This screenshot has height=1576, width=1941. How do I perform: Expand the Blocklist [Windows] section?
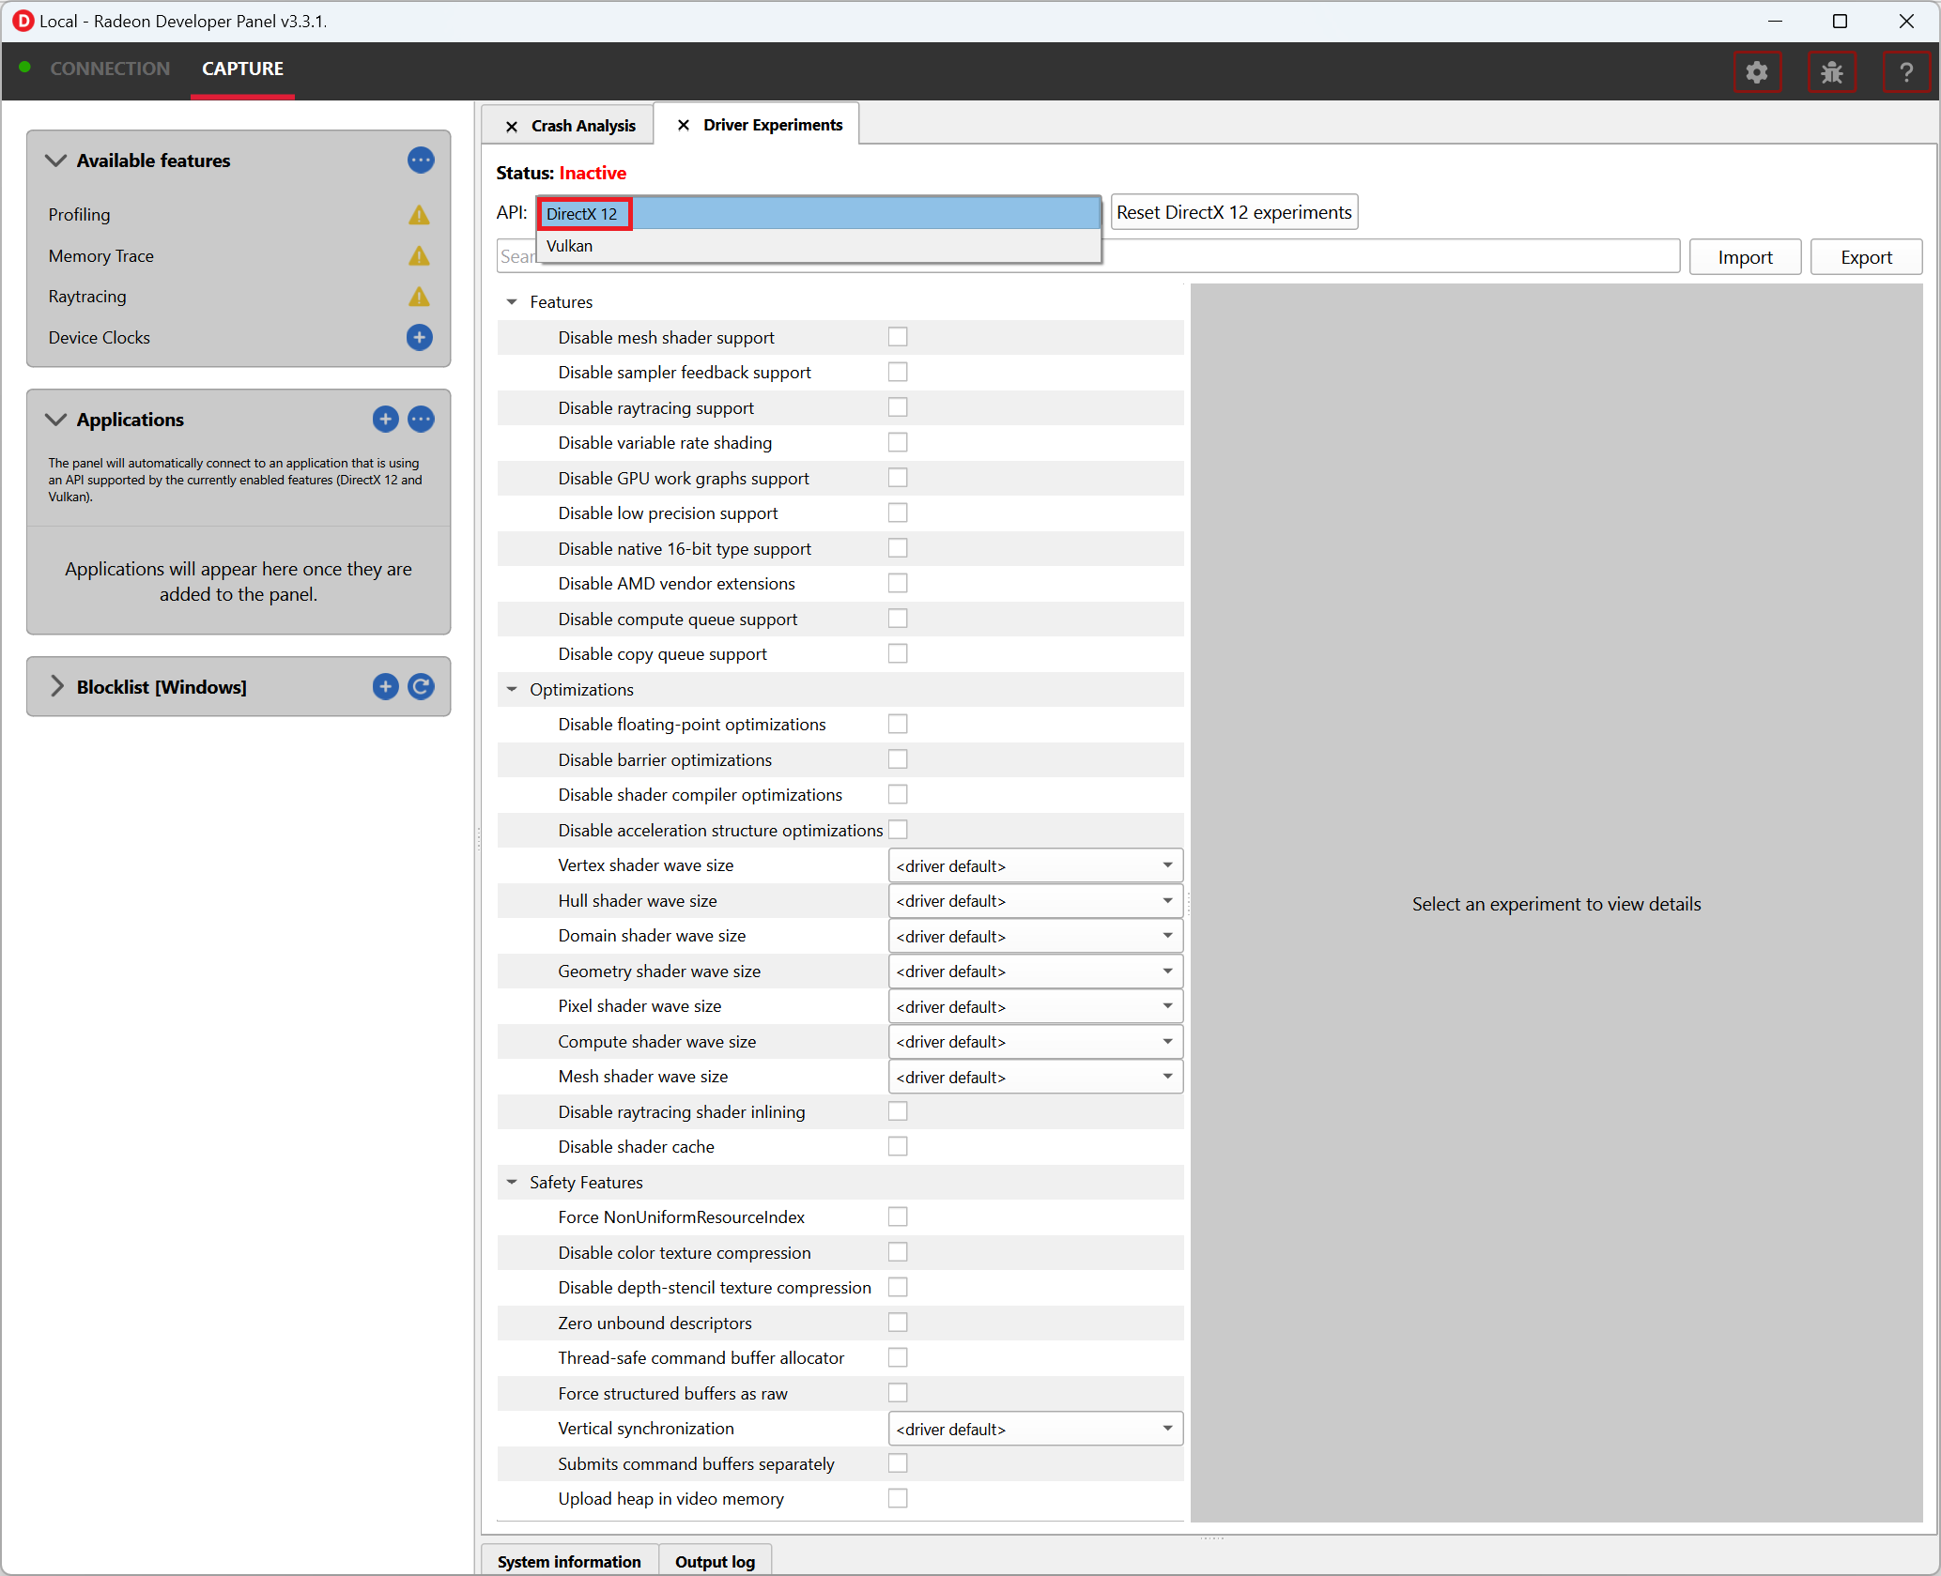tap(57, 687)
